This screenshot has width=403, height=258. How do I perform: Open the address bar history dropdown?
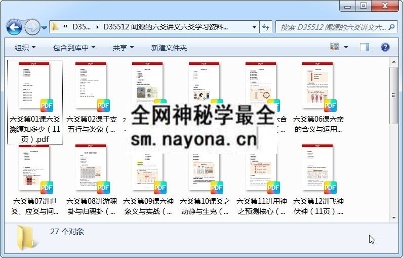pos(254,27)
